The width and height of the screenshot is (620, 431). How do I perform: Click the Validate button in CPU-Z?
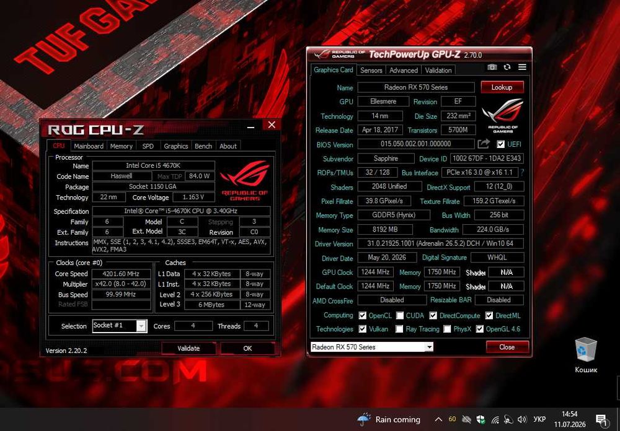coord(188,349)
